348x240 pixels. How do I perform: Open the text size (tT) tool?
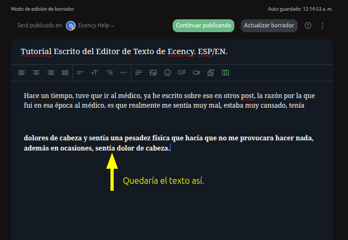click(x=94, y=72)
